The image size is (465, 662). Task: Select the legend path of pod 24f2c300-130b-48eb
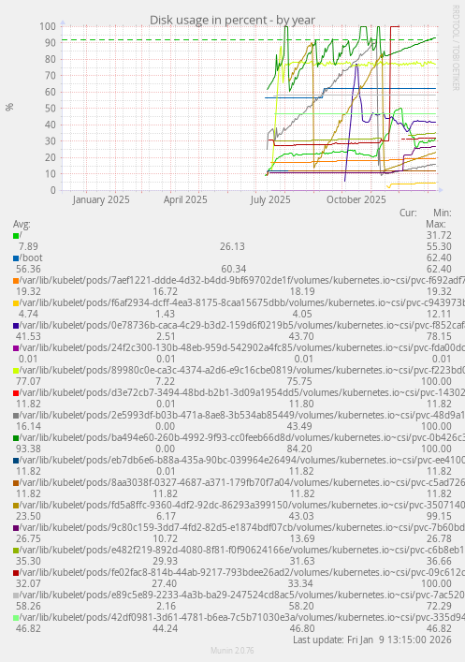point(242,347)
